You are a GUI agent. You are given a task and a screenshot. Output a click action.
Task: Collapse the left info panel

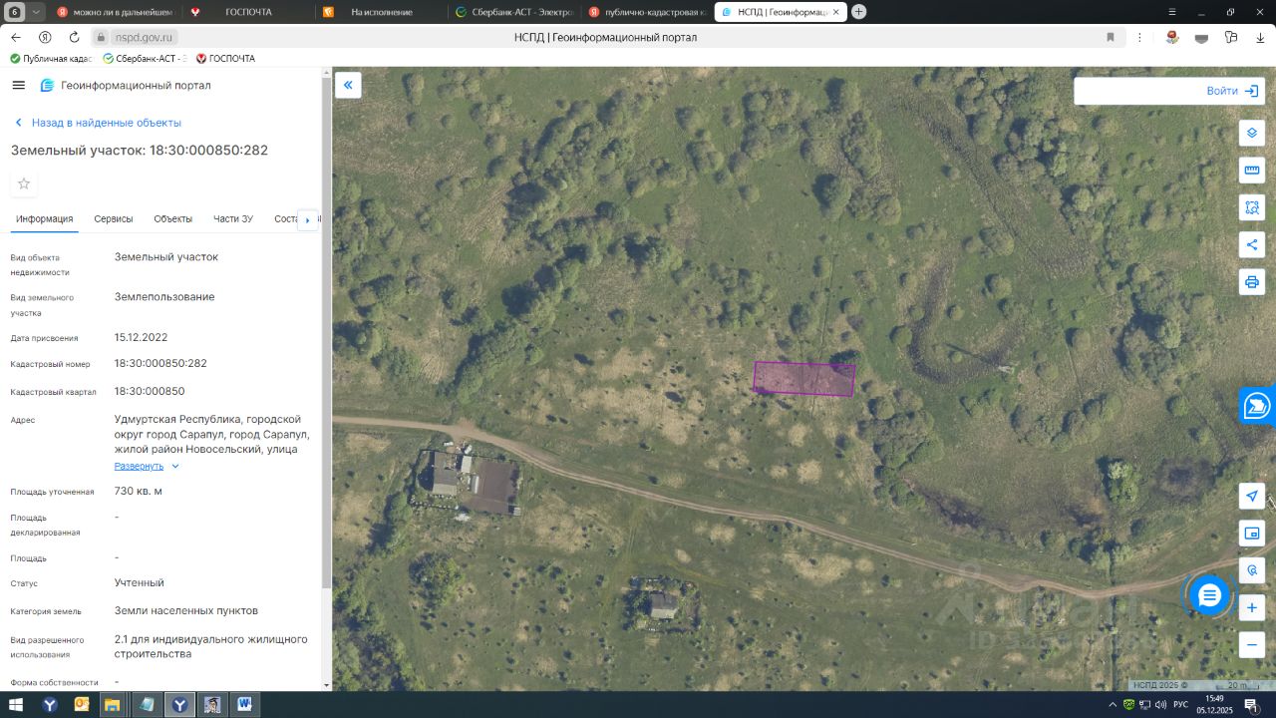click(348, 85)
